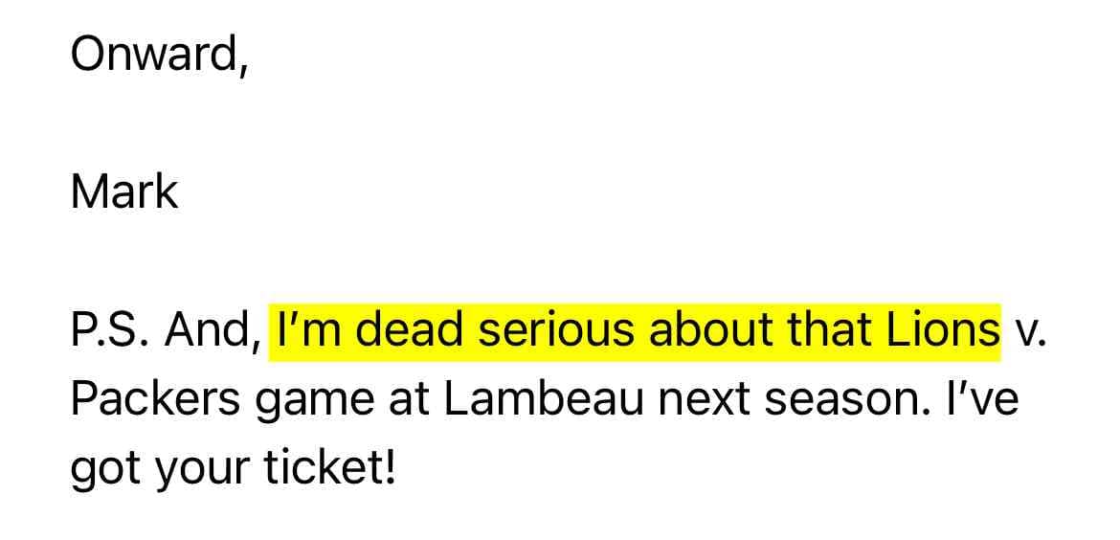Click the signature name "Mark"
This screenshot has width=1120, height=540.
point(124,191)
